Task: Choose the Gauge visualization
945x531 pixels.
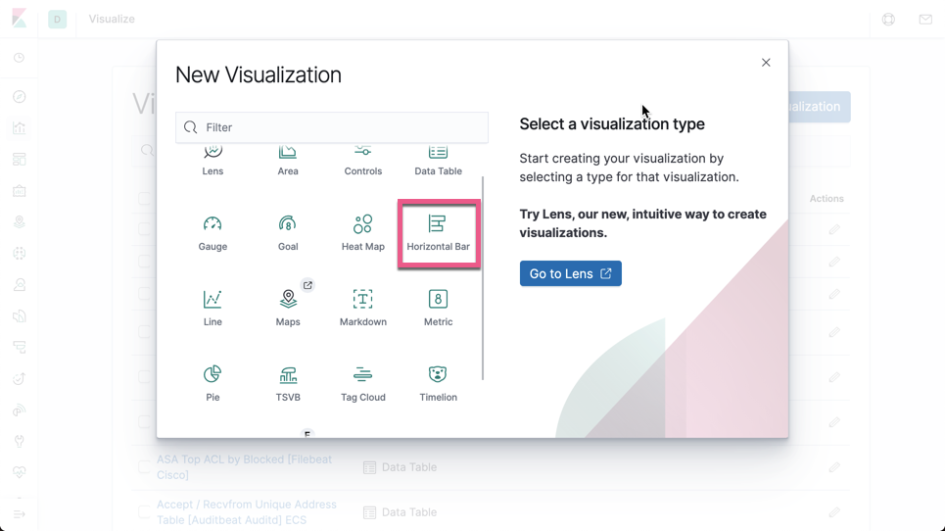Action: pyautogui.click(x=213, y=234)
